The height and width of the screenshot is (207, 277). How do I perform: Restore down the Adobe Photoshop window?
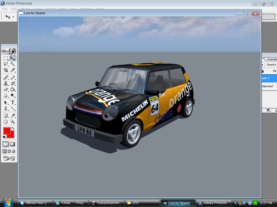pyautogui.click(x=263, y=4)
